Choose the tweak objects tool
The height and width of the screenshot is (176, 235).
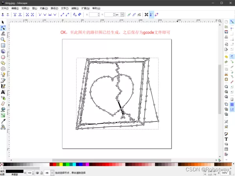pos(3,34)
